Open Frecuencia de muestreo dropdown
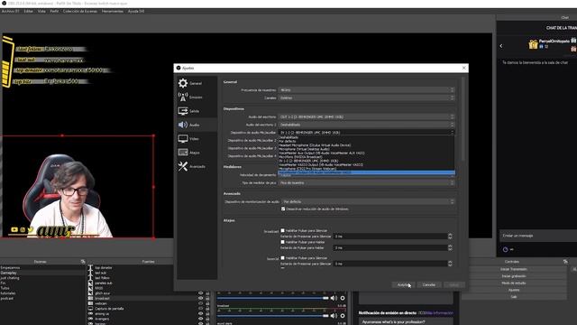 pos(367,90)
